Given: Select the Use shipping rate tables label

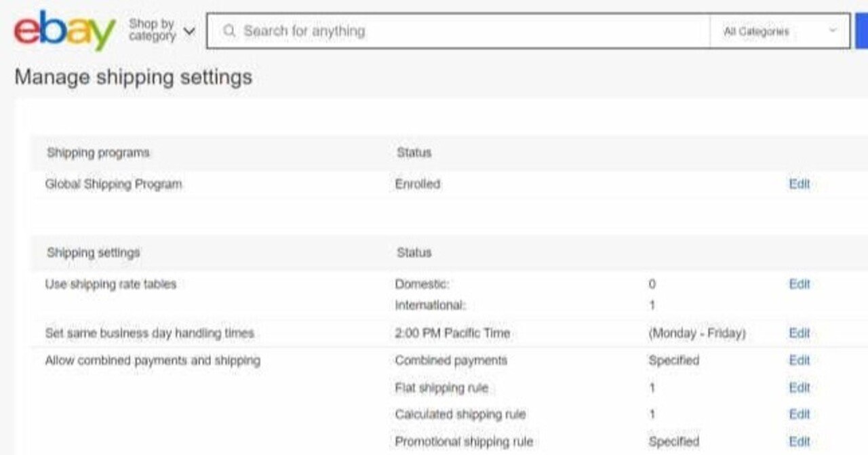Looking at the screenshot, I should 111,284.
